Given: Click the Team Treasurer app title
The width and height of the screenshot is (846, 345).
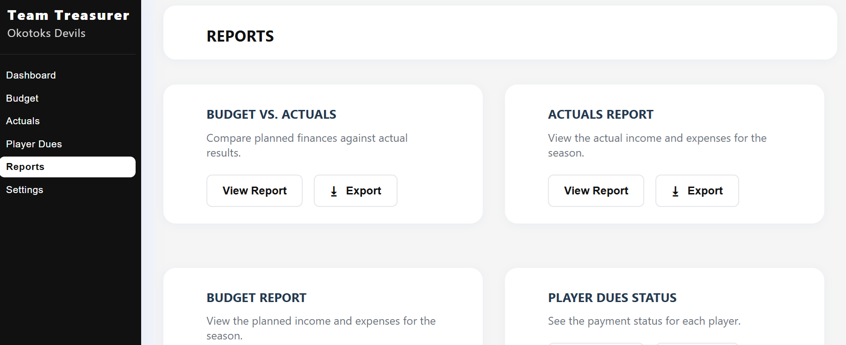Looking at the screenshot, I should point(68,15).
